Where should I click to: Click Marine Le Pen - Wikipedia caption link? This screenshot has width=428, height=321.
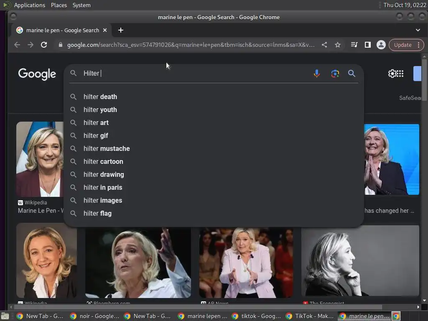pyautogui.click(x=41, y=211)
